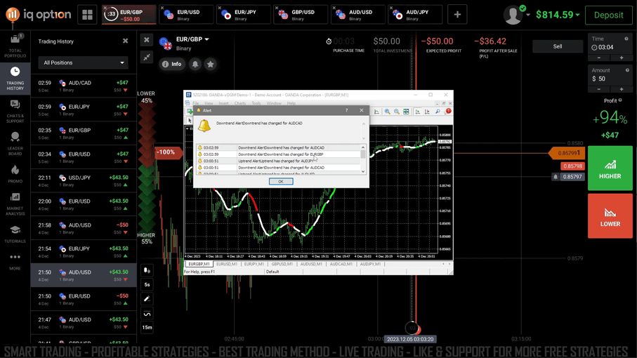Add EUR/GBP to favorites star
The height and width of the screenshot is (358, 637).
pyautogui.click(x=211, y=64)
